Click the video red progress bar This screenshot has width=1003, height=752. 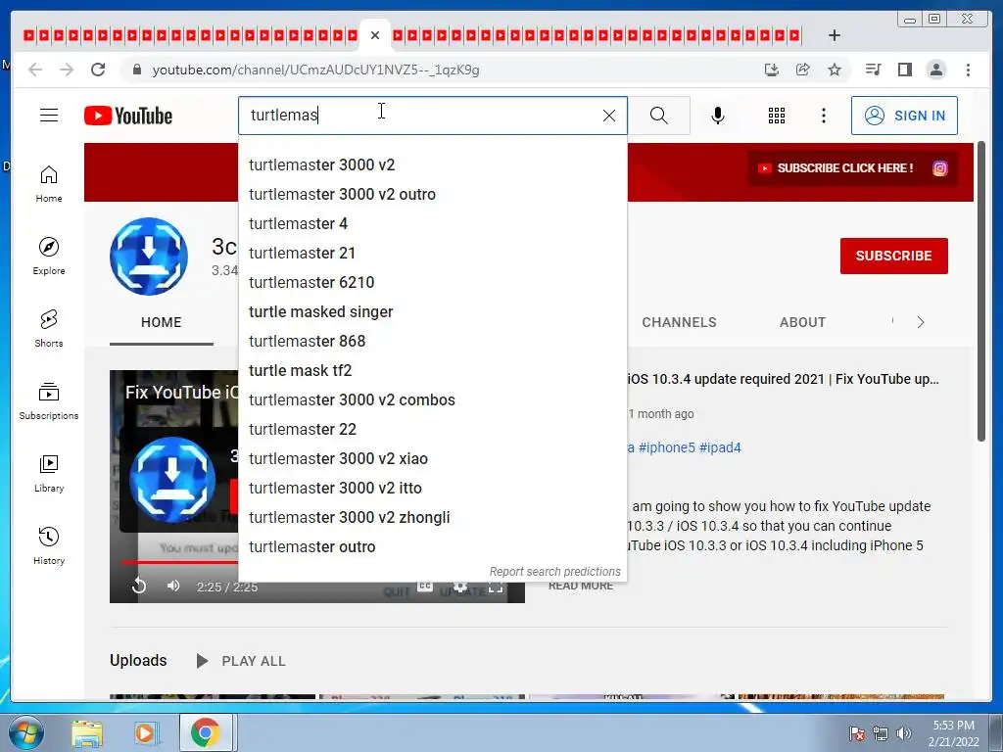(x=180, y=563)
